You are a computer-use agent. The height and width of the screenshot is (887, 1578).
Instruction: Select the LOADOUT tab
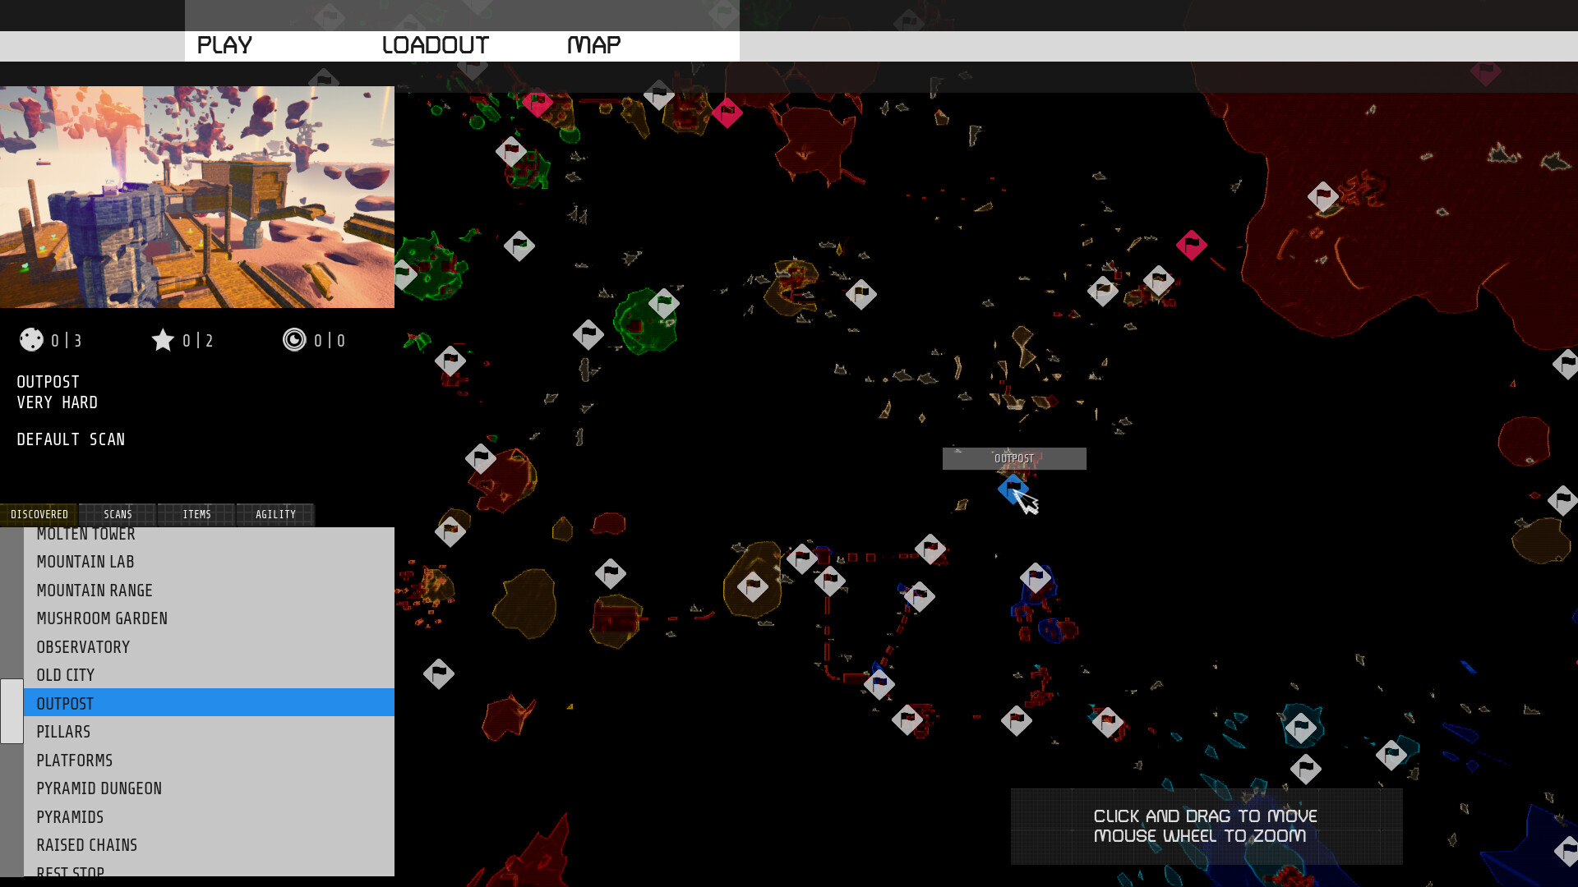pos(435,44)
